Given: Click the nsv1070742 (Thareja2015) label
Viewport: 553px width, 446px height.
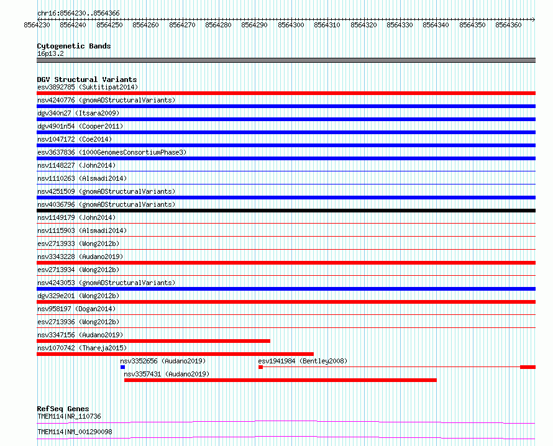Looking at the screenshot, I should 82,348.
